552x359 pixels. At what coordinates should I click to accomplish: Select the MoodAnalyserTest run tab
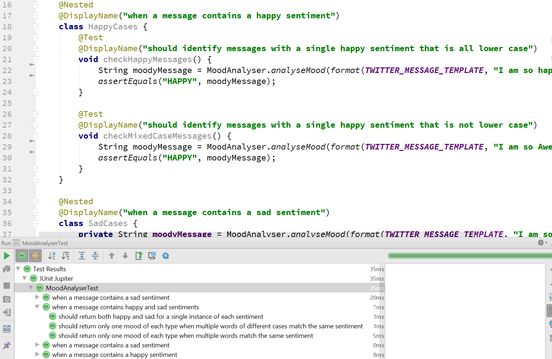pos(45,243)
